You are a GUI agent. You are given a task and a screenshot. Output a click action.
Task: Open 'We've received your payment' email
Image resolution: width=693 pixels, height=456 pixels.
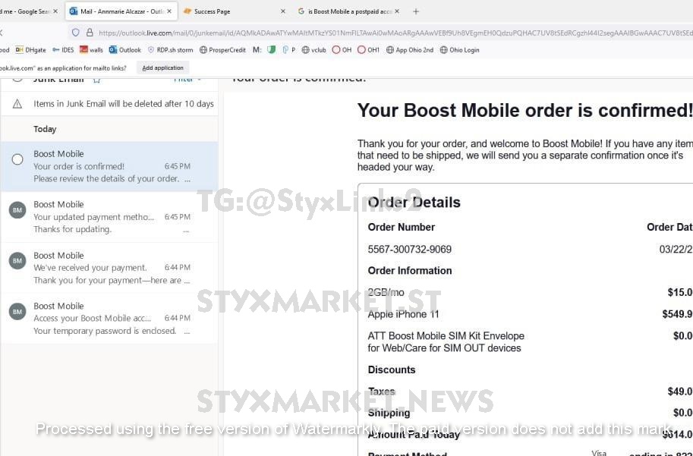109,268
